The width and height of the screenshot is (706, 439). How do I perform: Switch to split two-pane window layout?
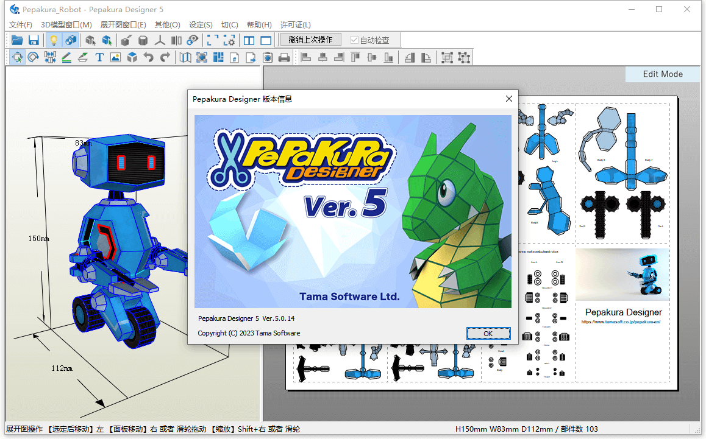coord(249,40)
